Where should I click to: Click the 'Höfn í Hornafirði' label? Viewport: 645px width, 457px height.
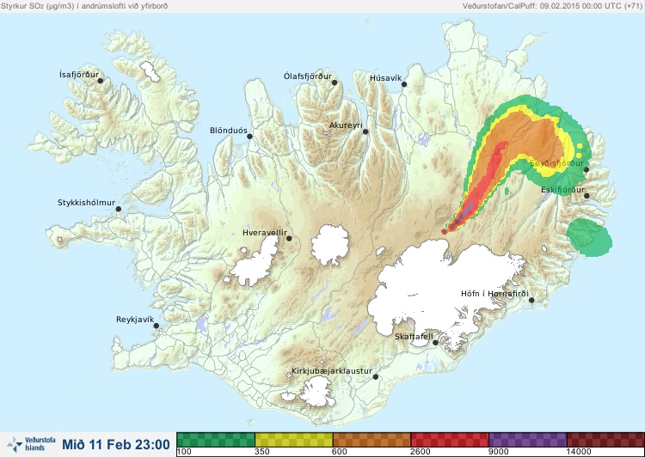[494, 294]
